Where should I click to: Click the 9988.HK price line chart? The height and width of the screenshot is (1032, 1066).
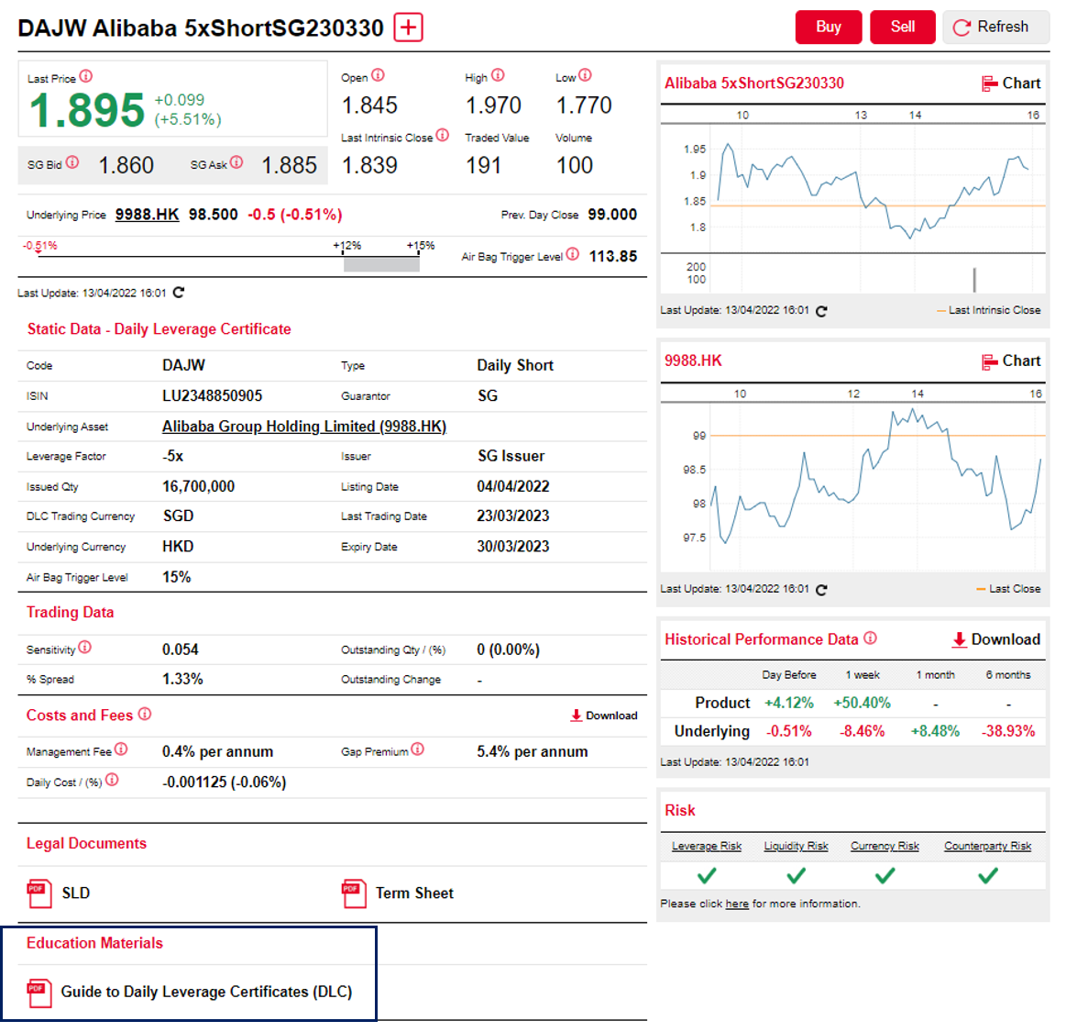(877, 486)
